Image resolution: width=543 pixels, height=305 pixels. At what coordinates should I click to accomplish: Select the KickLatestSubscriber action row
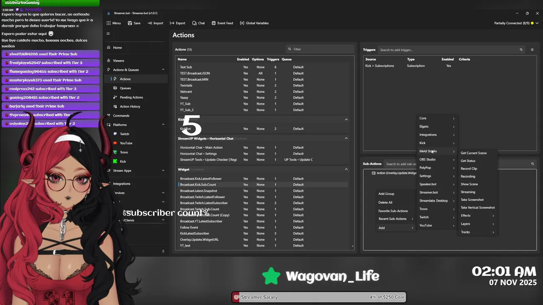(263, 233)
